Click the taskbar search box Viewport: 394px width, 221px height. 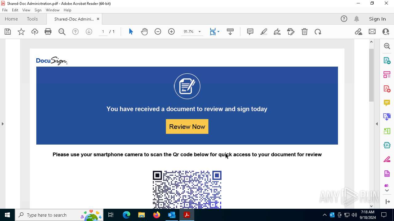pos(59,215)
